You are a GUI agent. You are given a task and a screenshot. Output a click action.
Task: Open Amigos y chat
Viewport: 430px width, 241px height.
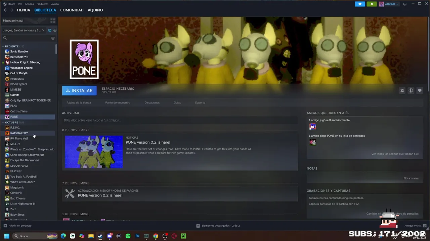coord(415,226)
